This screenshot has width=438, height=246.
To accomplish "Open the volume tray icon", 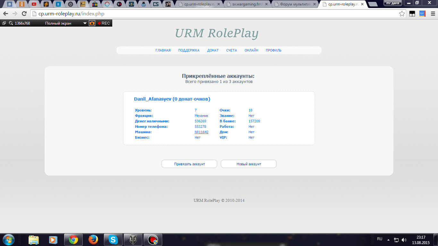I will pos(404,240).
